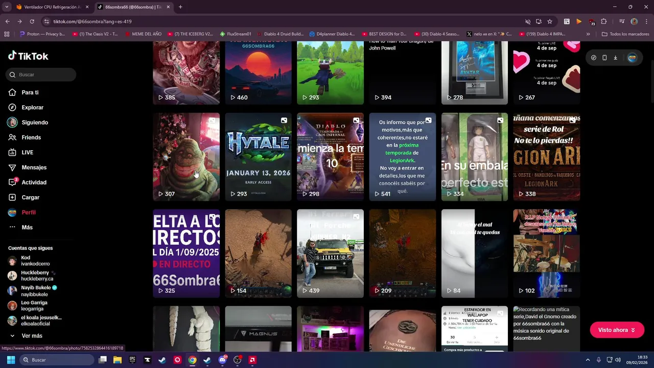The width and height of the screenshot is (654, 368).
Task: Open Friends section
Action: click(x=25, y=137)
